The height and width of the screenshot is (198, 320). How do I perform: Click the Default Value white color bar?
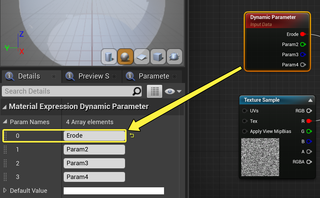[114, 191]
